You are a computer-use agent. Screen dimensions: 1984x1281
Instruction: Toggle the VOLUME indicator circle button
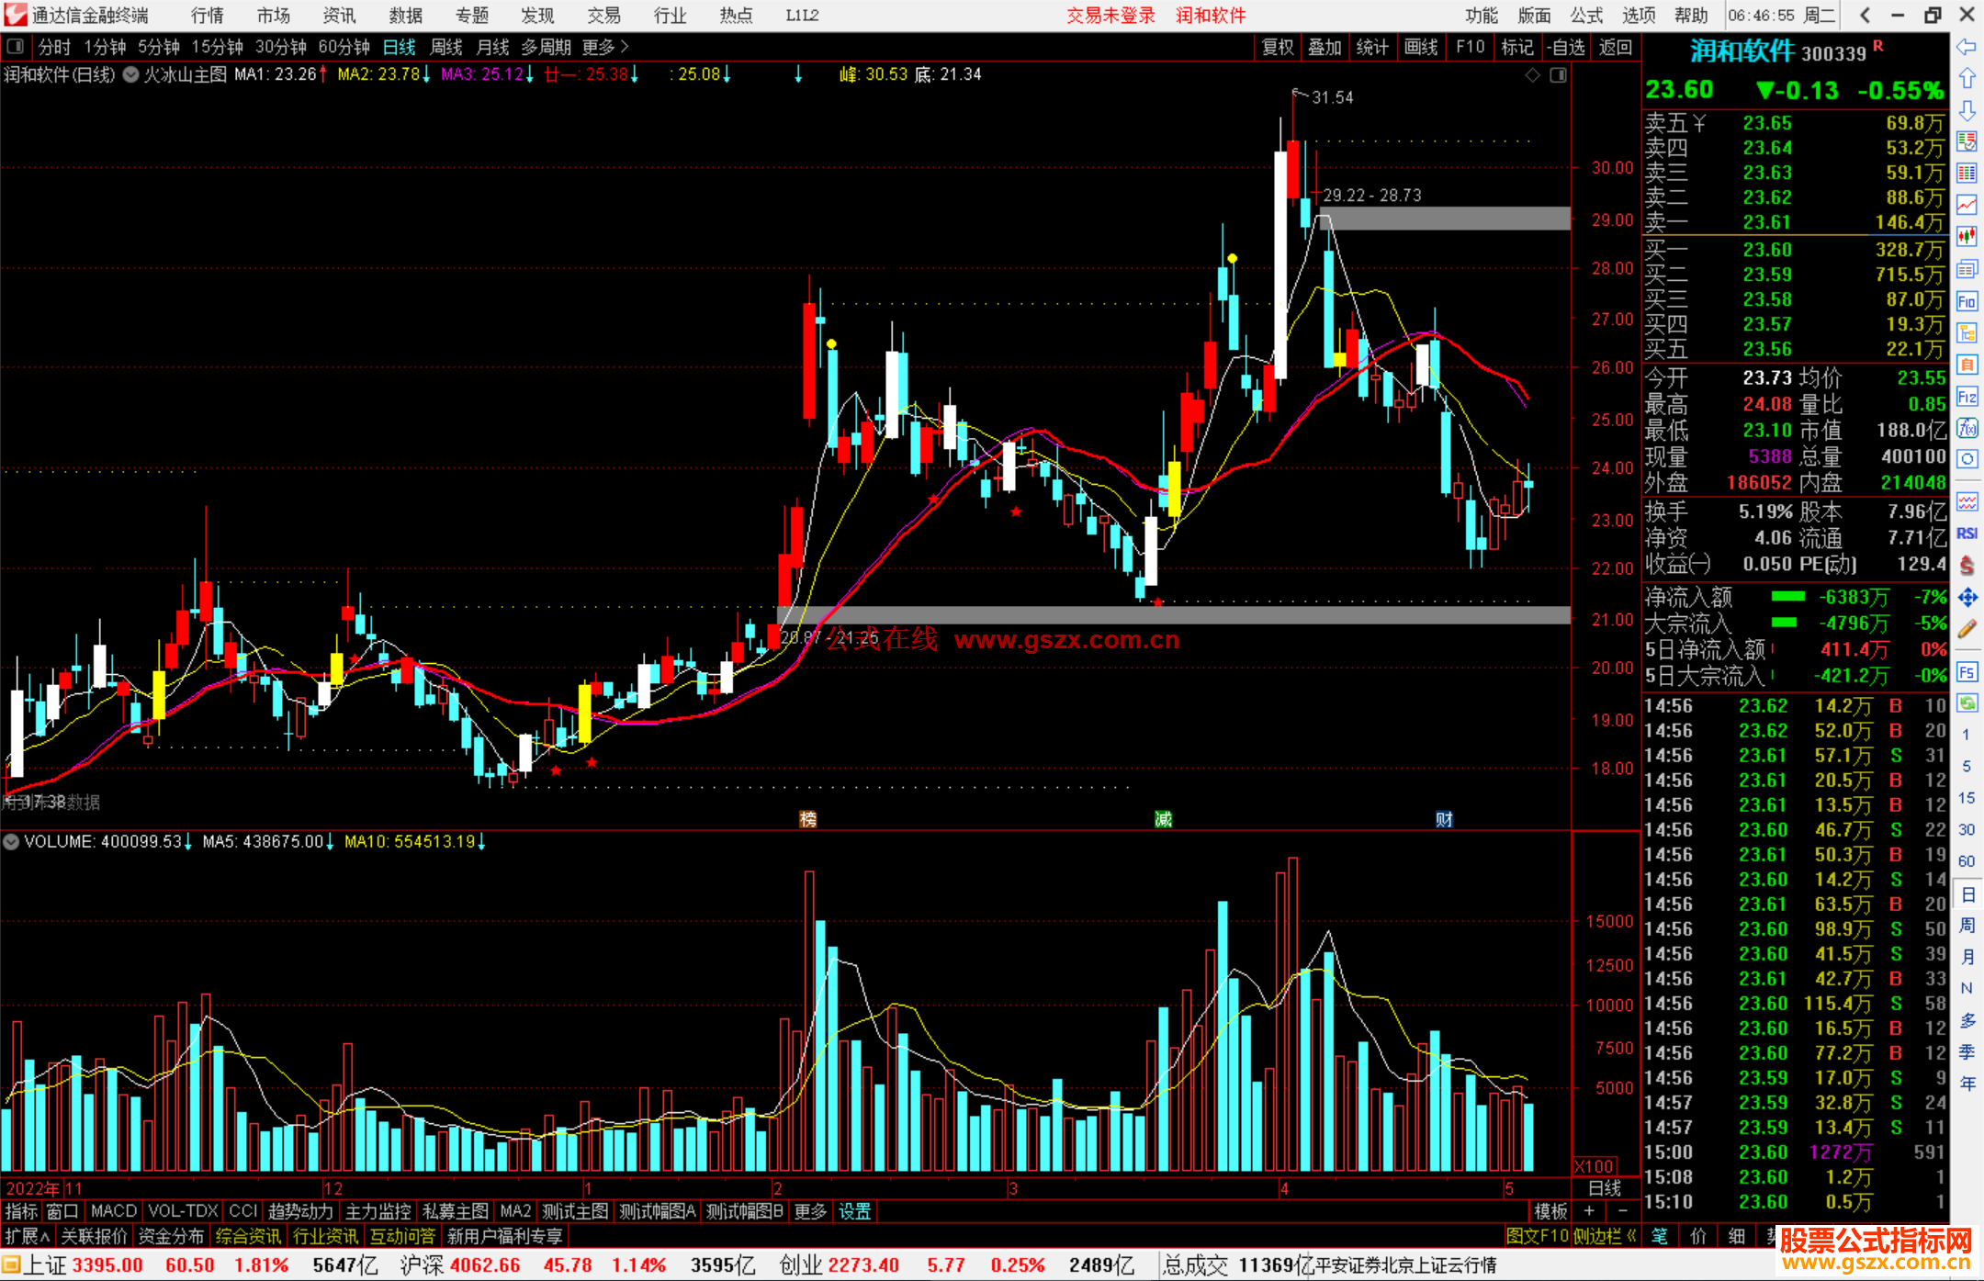(11, 841)
